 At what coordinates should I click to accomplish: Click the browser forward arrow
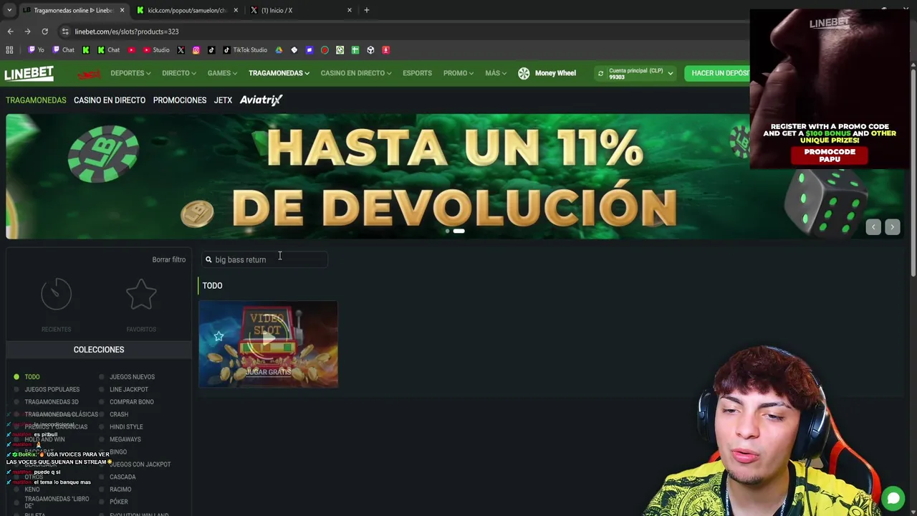[x=27, y=32]
